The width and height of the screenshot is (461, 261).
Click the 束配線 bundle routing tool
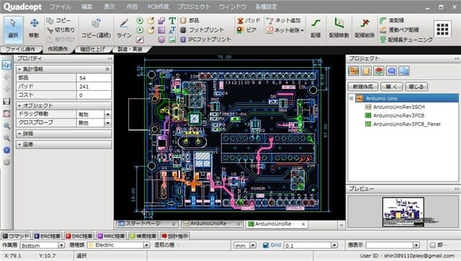pyautogui.click(x=392, y=21)
